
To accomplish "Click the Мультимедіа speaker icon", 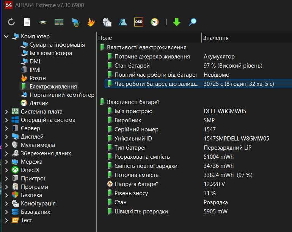I will [x=15, y=145].
